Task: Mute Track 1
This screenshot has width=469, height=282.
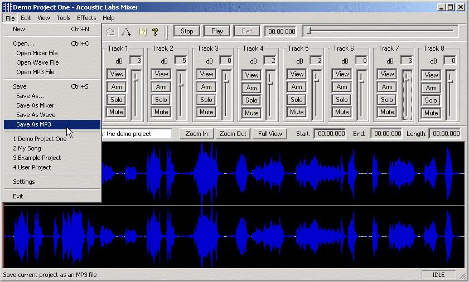Action: (x=117, y=112)
